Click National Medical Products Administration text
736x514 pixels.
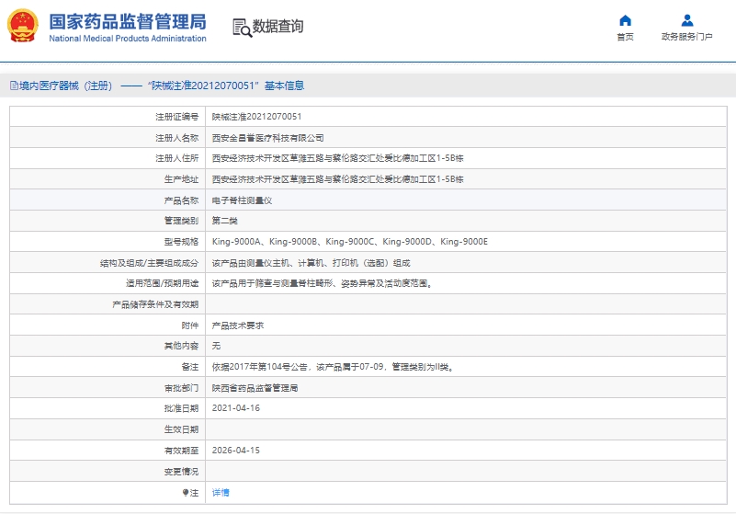click(x=128, y=39)
